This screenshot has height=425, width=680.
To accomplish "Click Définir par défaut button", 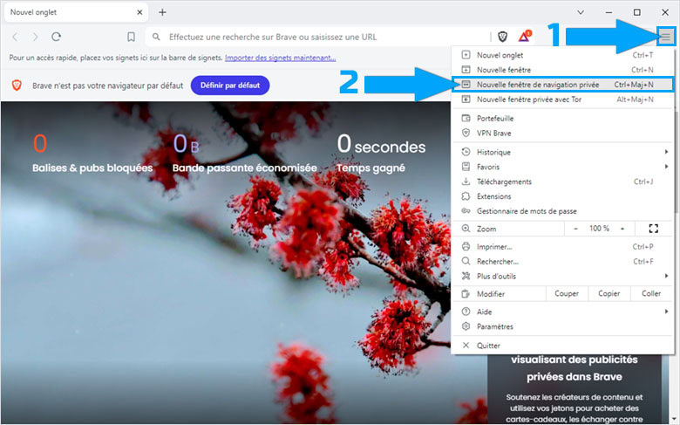I will (230, 86).
